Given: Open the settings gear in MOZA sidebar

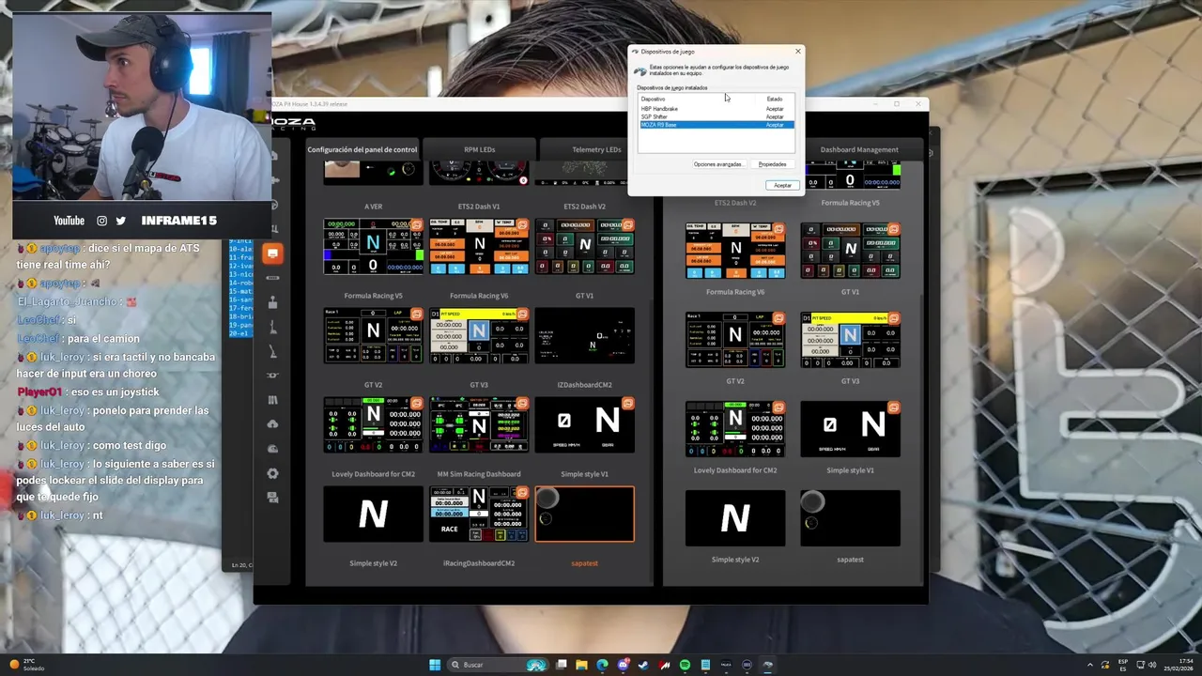Looking at the screenshot, I should [x=272, y=473].
